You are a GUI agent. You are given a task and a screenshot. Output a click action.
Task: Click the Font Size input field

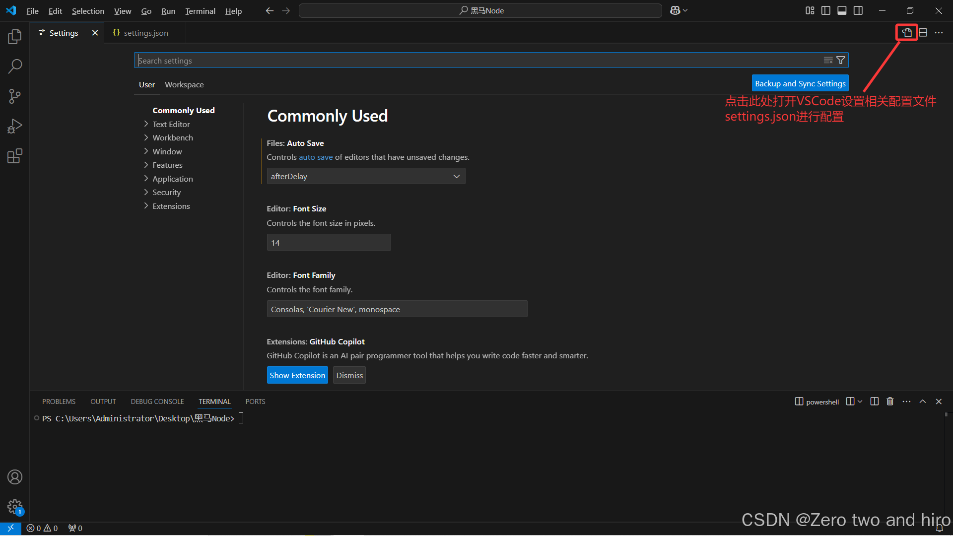[329, 243]
